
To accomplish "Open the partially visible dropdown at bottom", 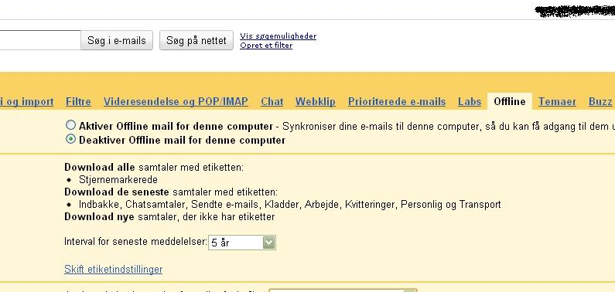I will click(x=343, y=290).
